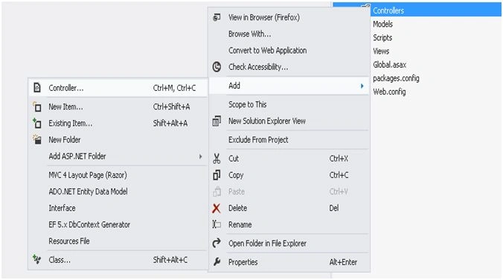Image resolution: width=503 pixels, height=280 pixels.
Task: Click the New Solution Explorer View icon
Action: [217, 121]
